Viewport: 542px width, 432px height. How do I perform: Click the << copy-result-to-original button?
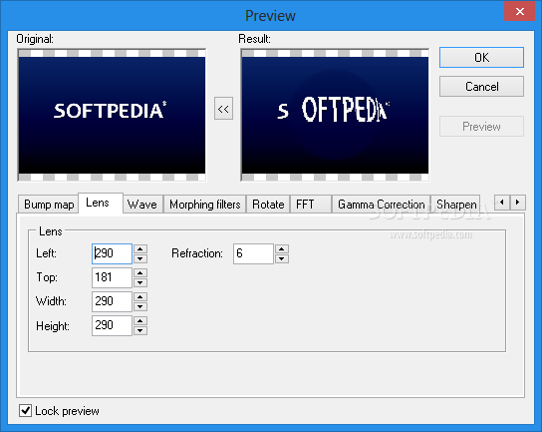tap(223, 109)
